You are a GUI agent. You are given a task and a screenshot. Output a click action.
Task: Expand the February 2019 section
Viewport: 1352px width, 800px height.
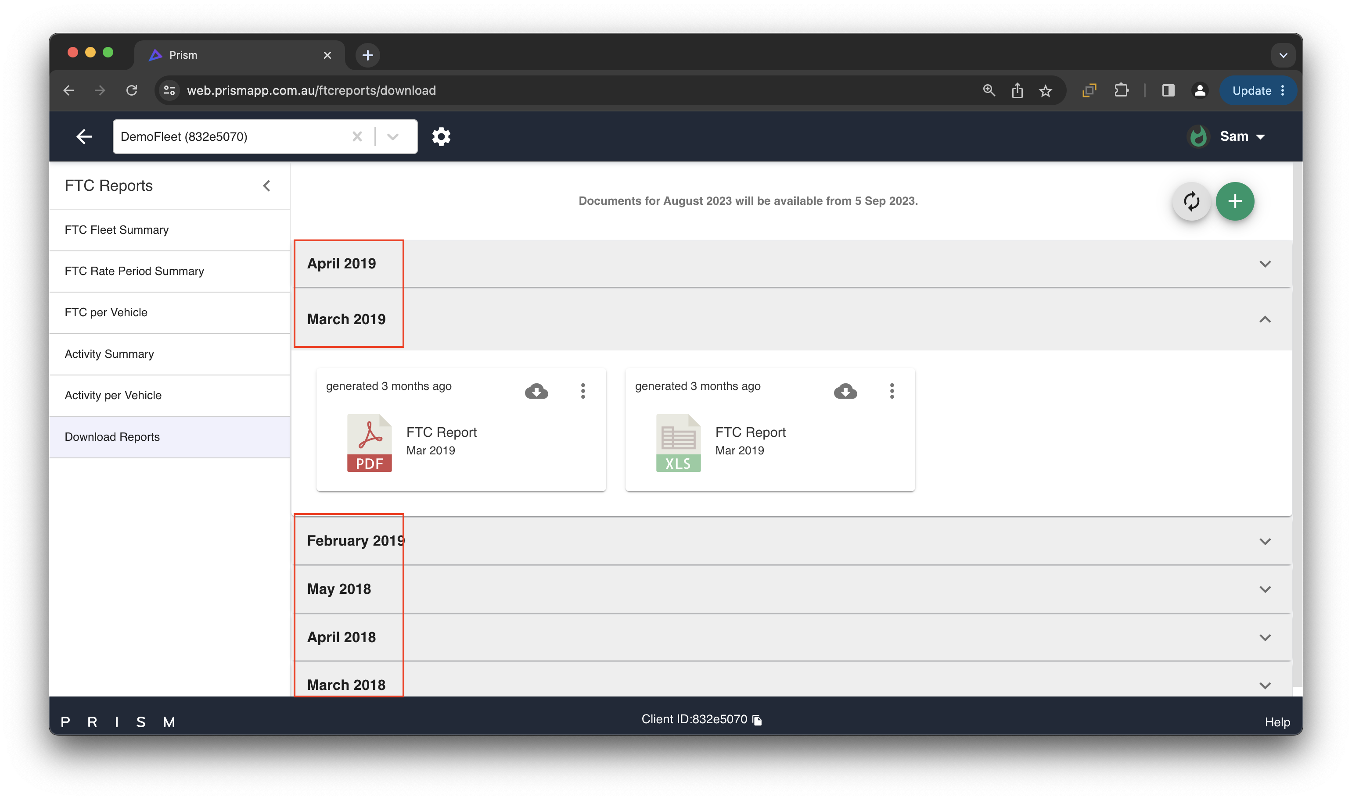tap(1265, 541)
